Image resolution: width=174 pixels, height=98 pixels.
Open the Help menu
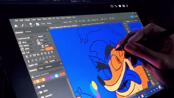click(x=74, y=17)
